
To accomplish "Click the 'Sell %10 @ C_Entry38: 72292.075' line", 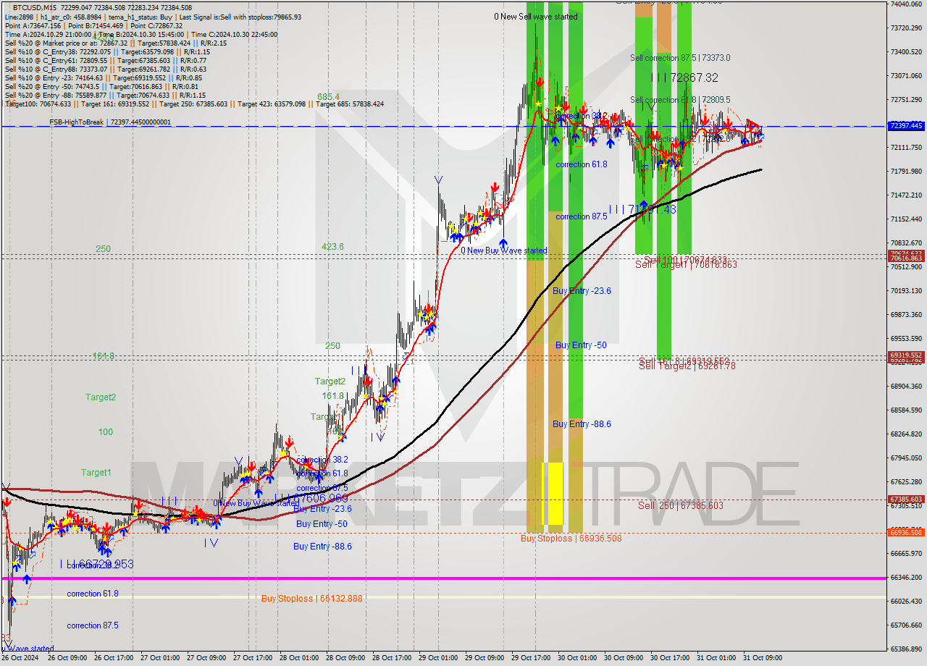I will [107, 51].
